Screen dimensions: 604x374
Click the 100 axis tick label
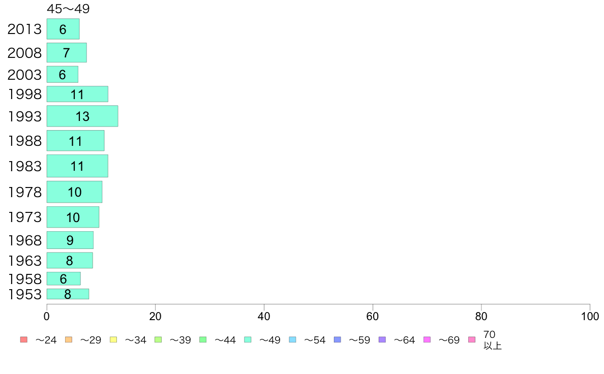[590, 317]
